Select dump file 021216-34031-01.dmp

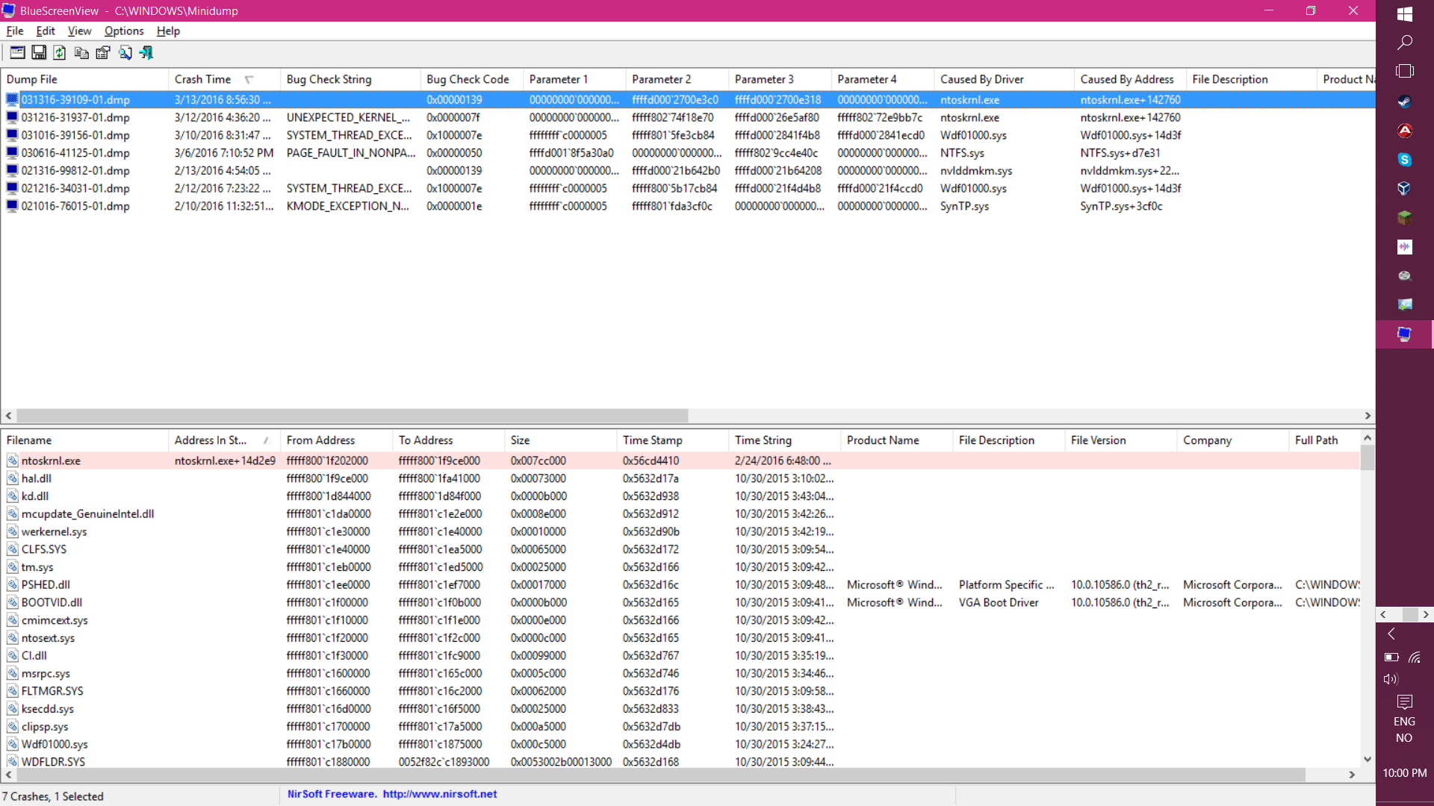point(75,189)
